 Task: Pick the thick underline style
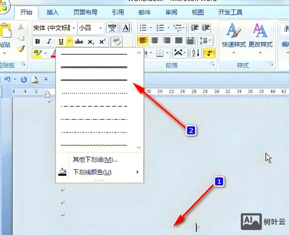click(x=94, y=80)
